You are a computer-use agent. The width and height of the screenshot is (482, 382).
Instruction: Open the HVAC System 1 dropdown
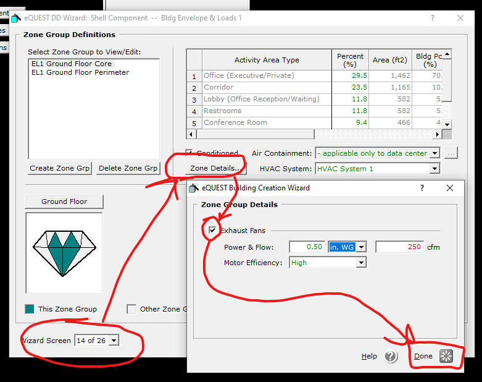(x=434, y=168)
